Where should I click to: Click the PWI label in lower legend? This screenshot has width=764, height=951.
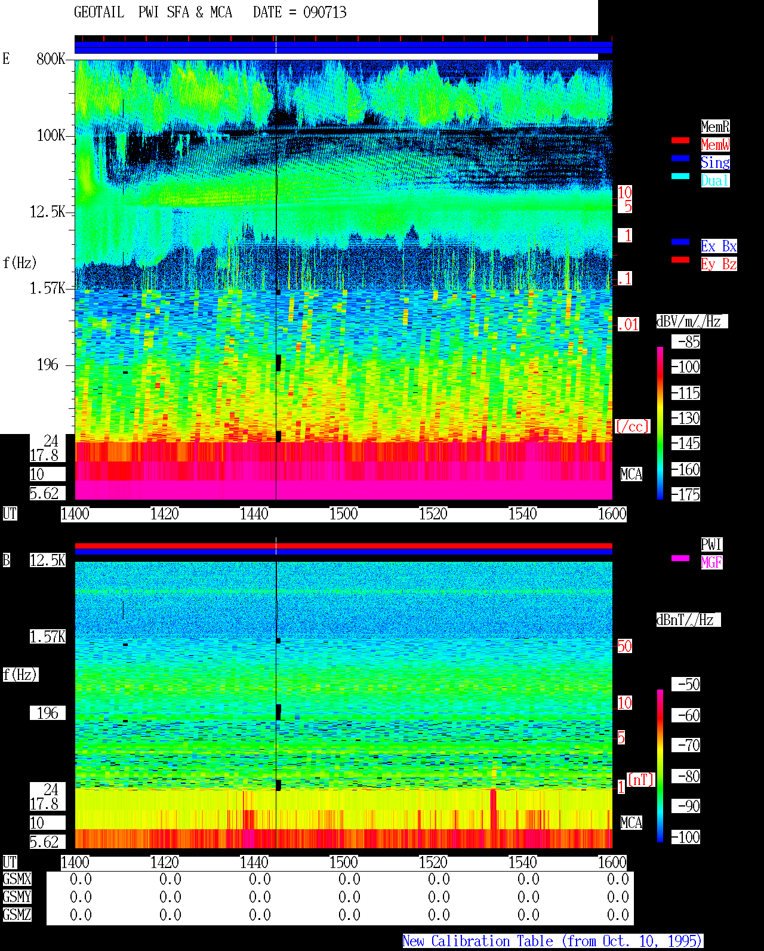(711, 544)
